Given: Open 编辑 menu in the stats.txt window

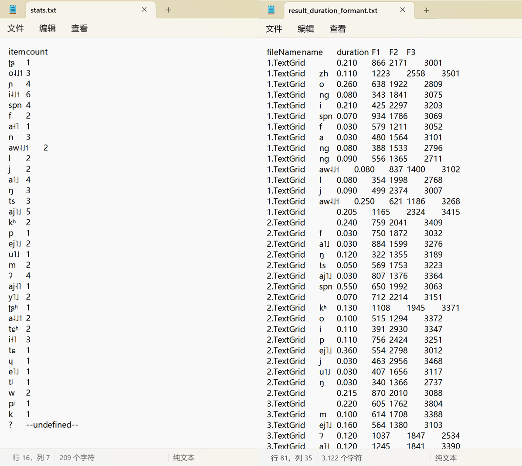Looking at the screenshot, I should [47, 28].
